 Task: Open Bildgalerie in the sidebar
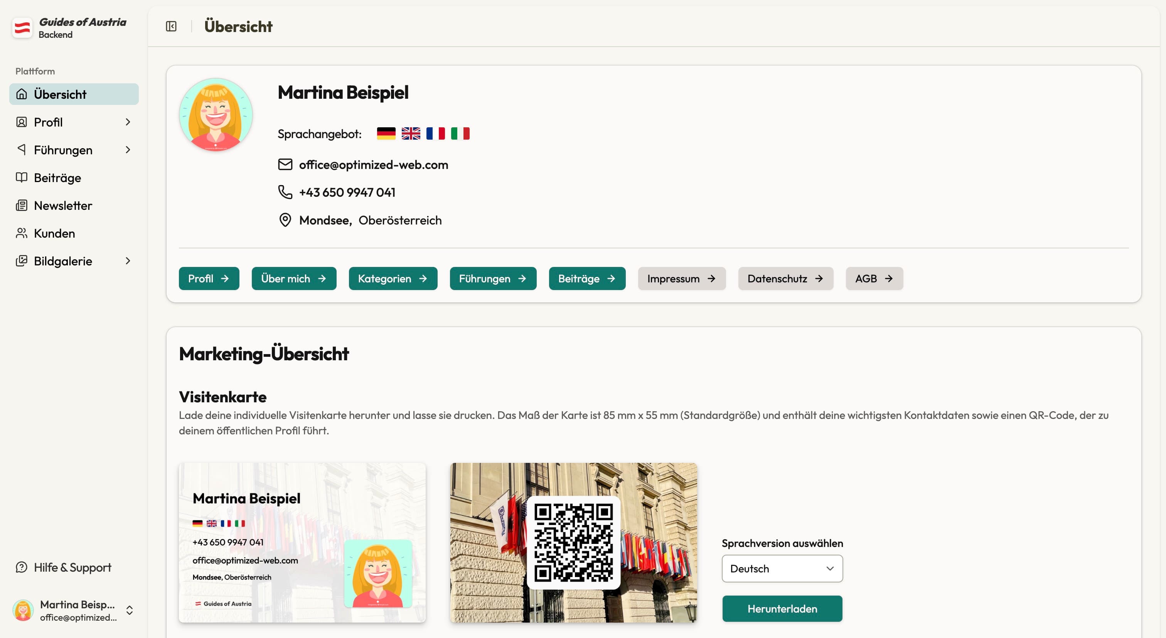[74, 261]
